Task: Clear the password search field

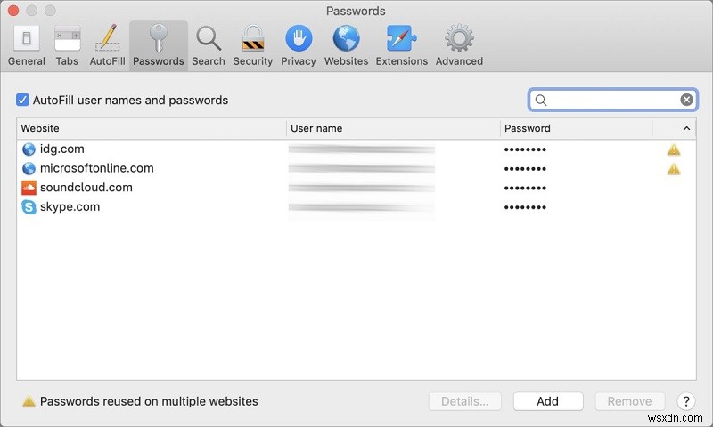Action: pyautogui.click(x=686, y=100)
